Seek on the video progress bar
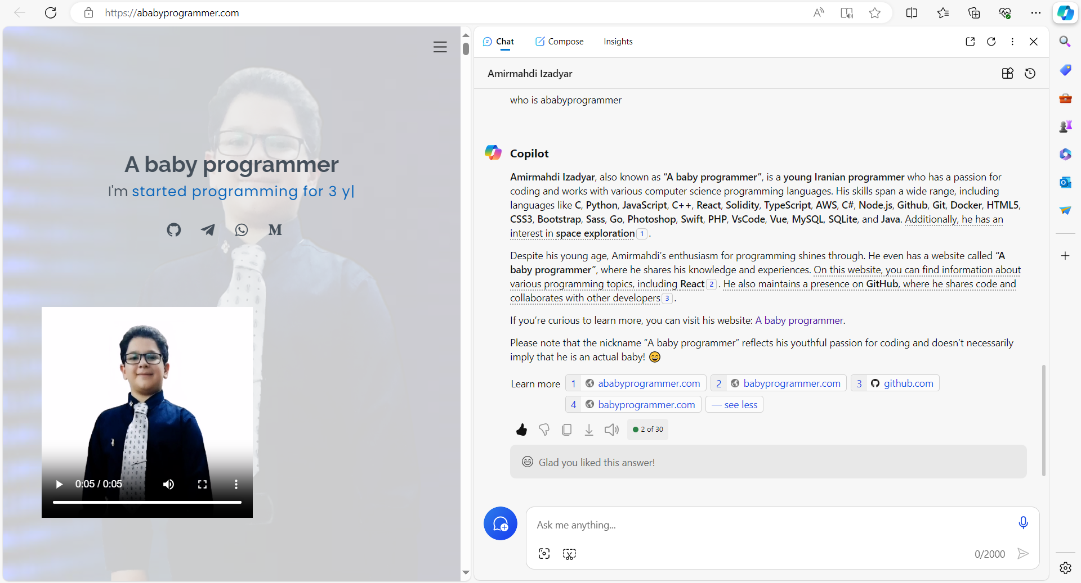The height and width of the screenshot is (583, 1081). tap(147, 502)
